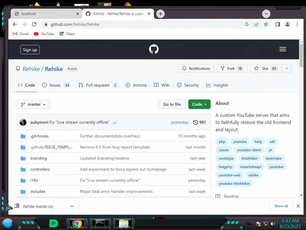Screen dimensions: 306x230
Task: Click the i18n folder icon
Action: click(23, 180)
